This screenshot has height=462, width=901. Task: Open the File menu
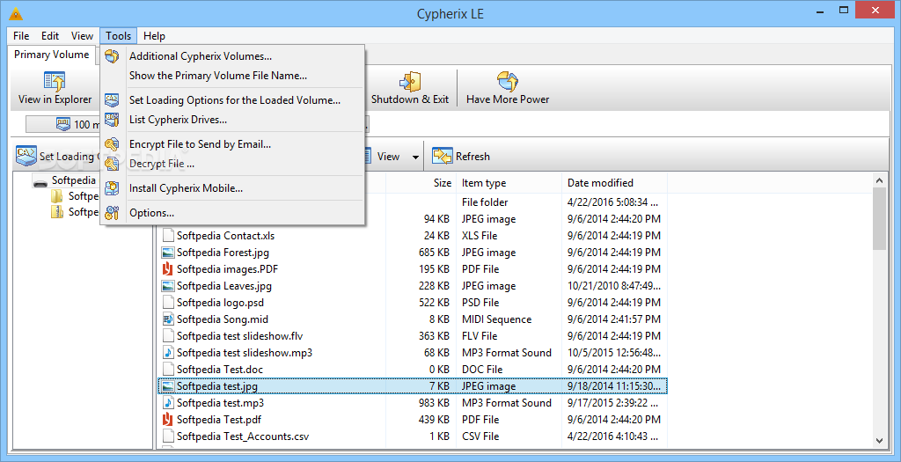point(21,35)
